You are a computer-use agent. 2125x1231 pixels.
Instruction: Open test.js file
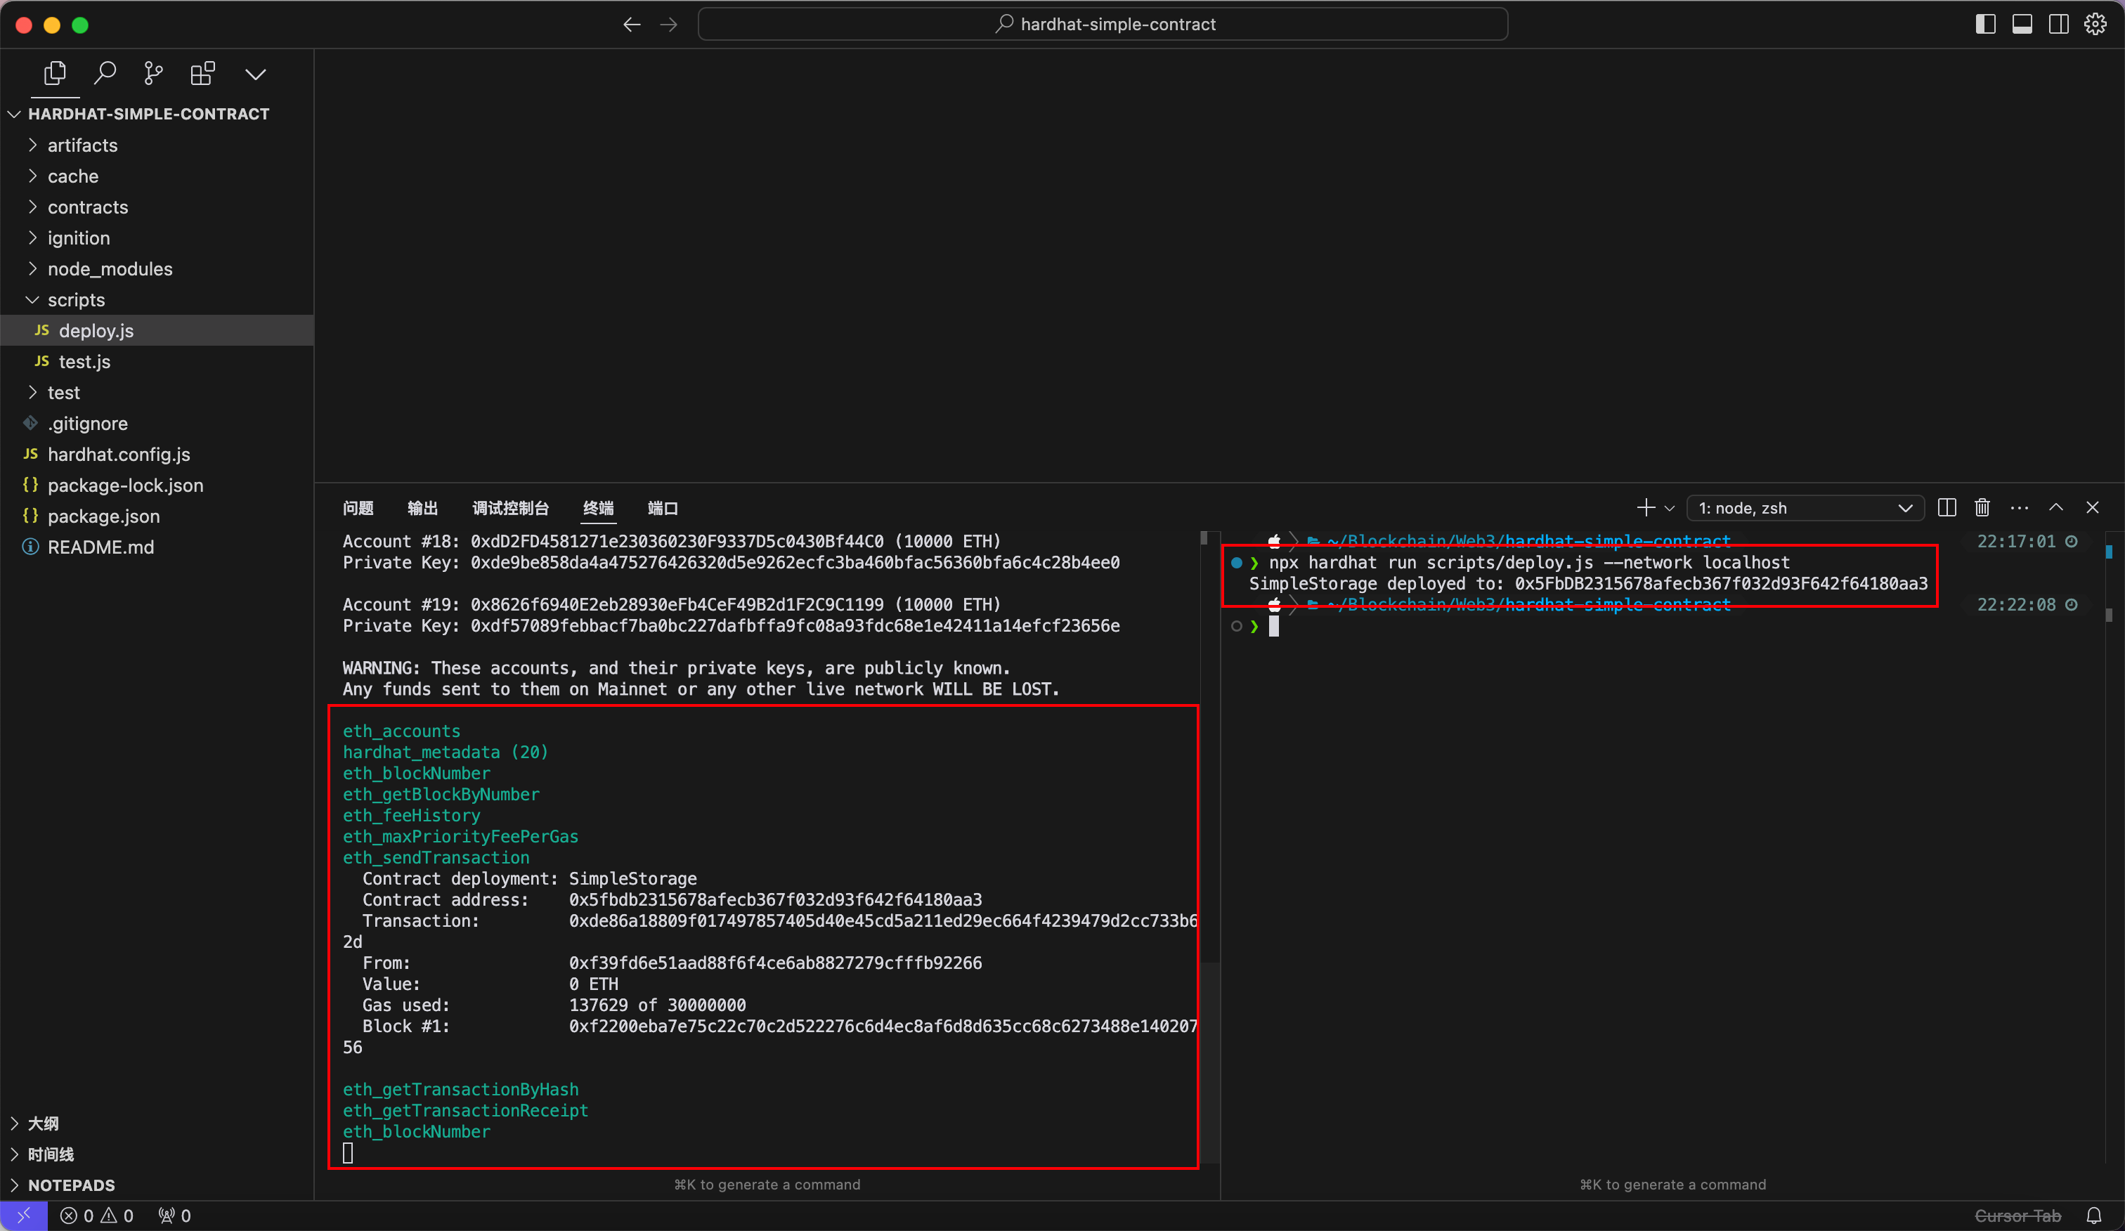click(157, 362)
